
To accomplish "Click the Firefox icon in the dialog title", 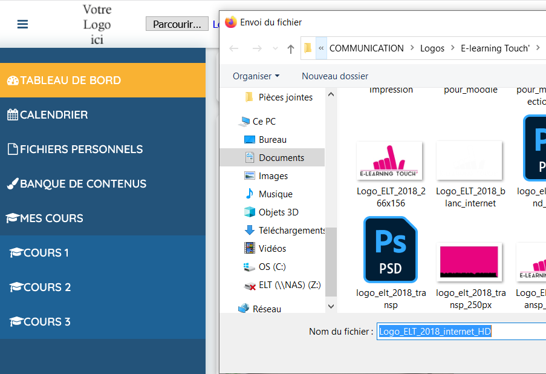I will tap(230, 22).
